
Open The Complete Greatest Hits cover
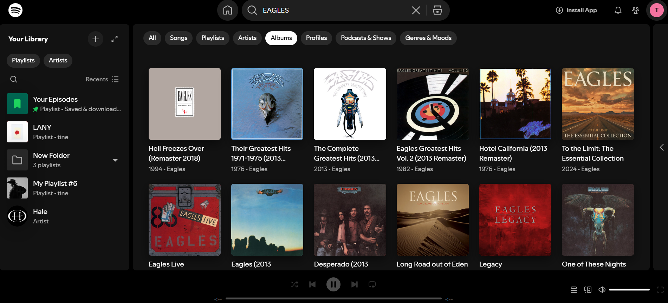click(350, 104)
